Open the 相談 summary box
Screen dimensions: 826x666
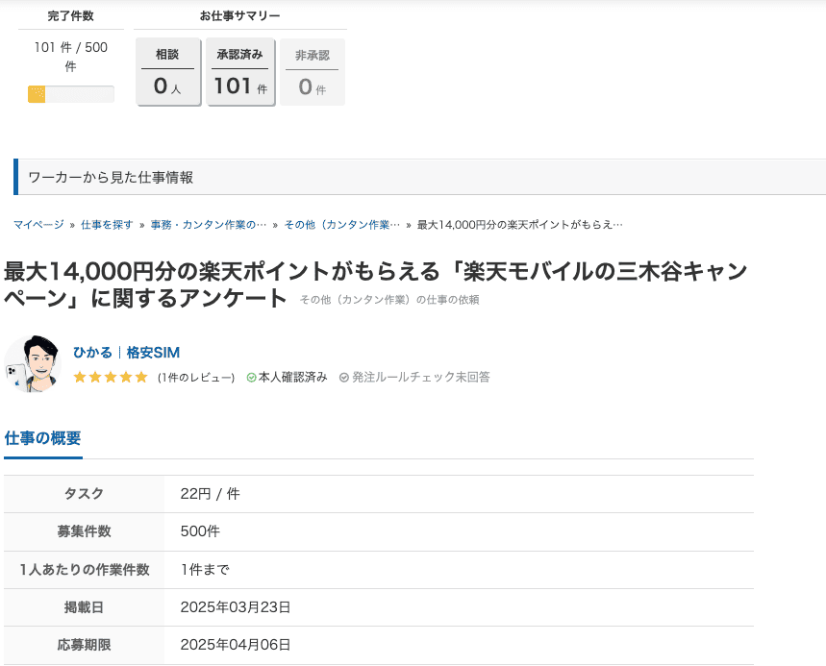(x=168, y=72)
